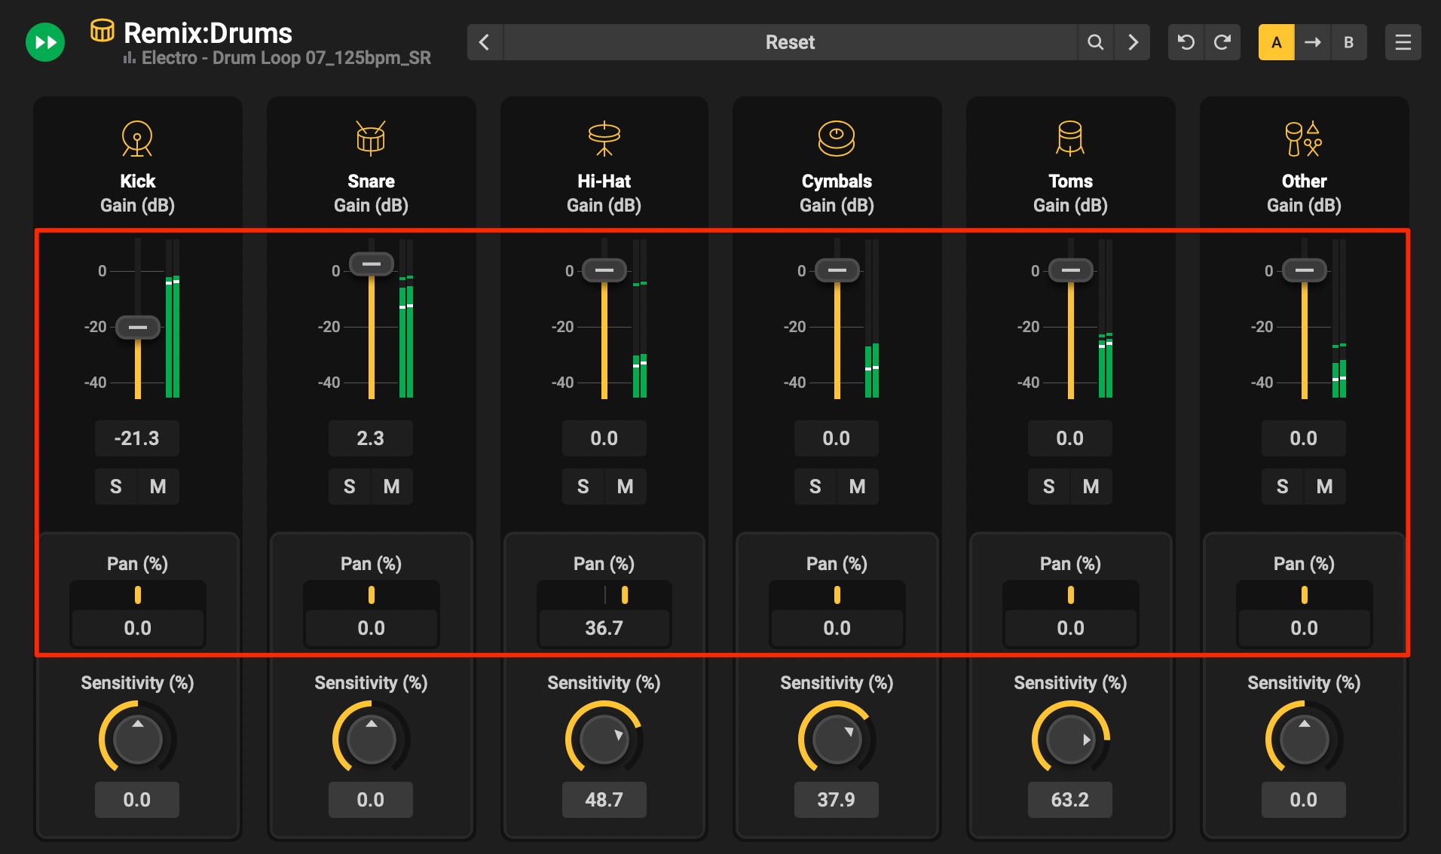Solo the Toms channel

tap(1048, 486)
